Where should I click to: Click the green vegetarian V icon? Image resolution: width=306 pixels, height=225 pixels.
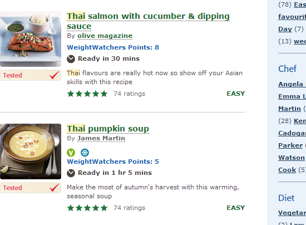tap(71, 153)
